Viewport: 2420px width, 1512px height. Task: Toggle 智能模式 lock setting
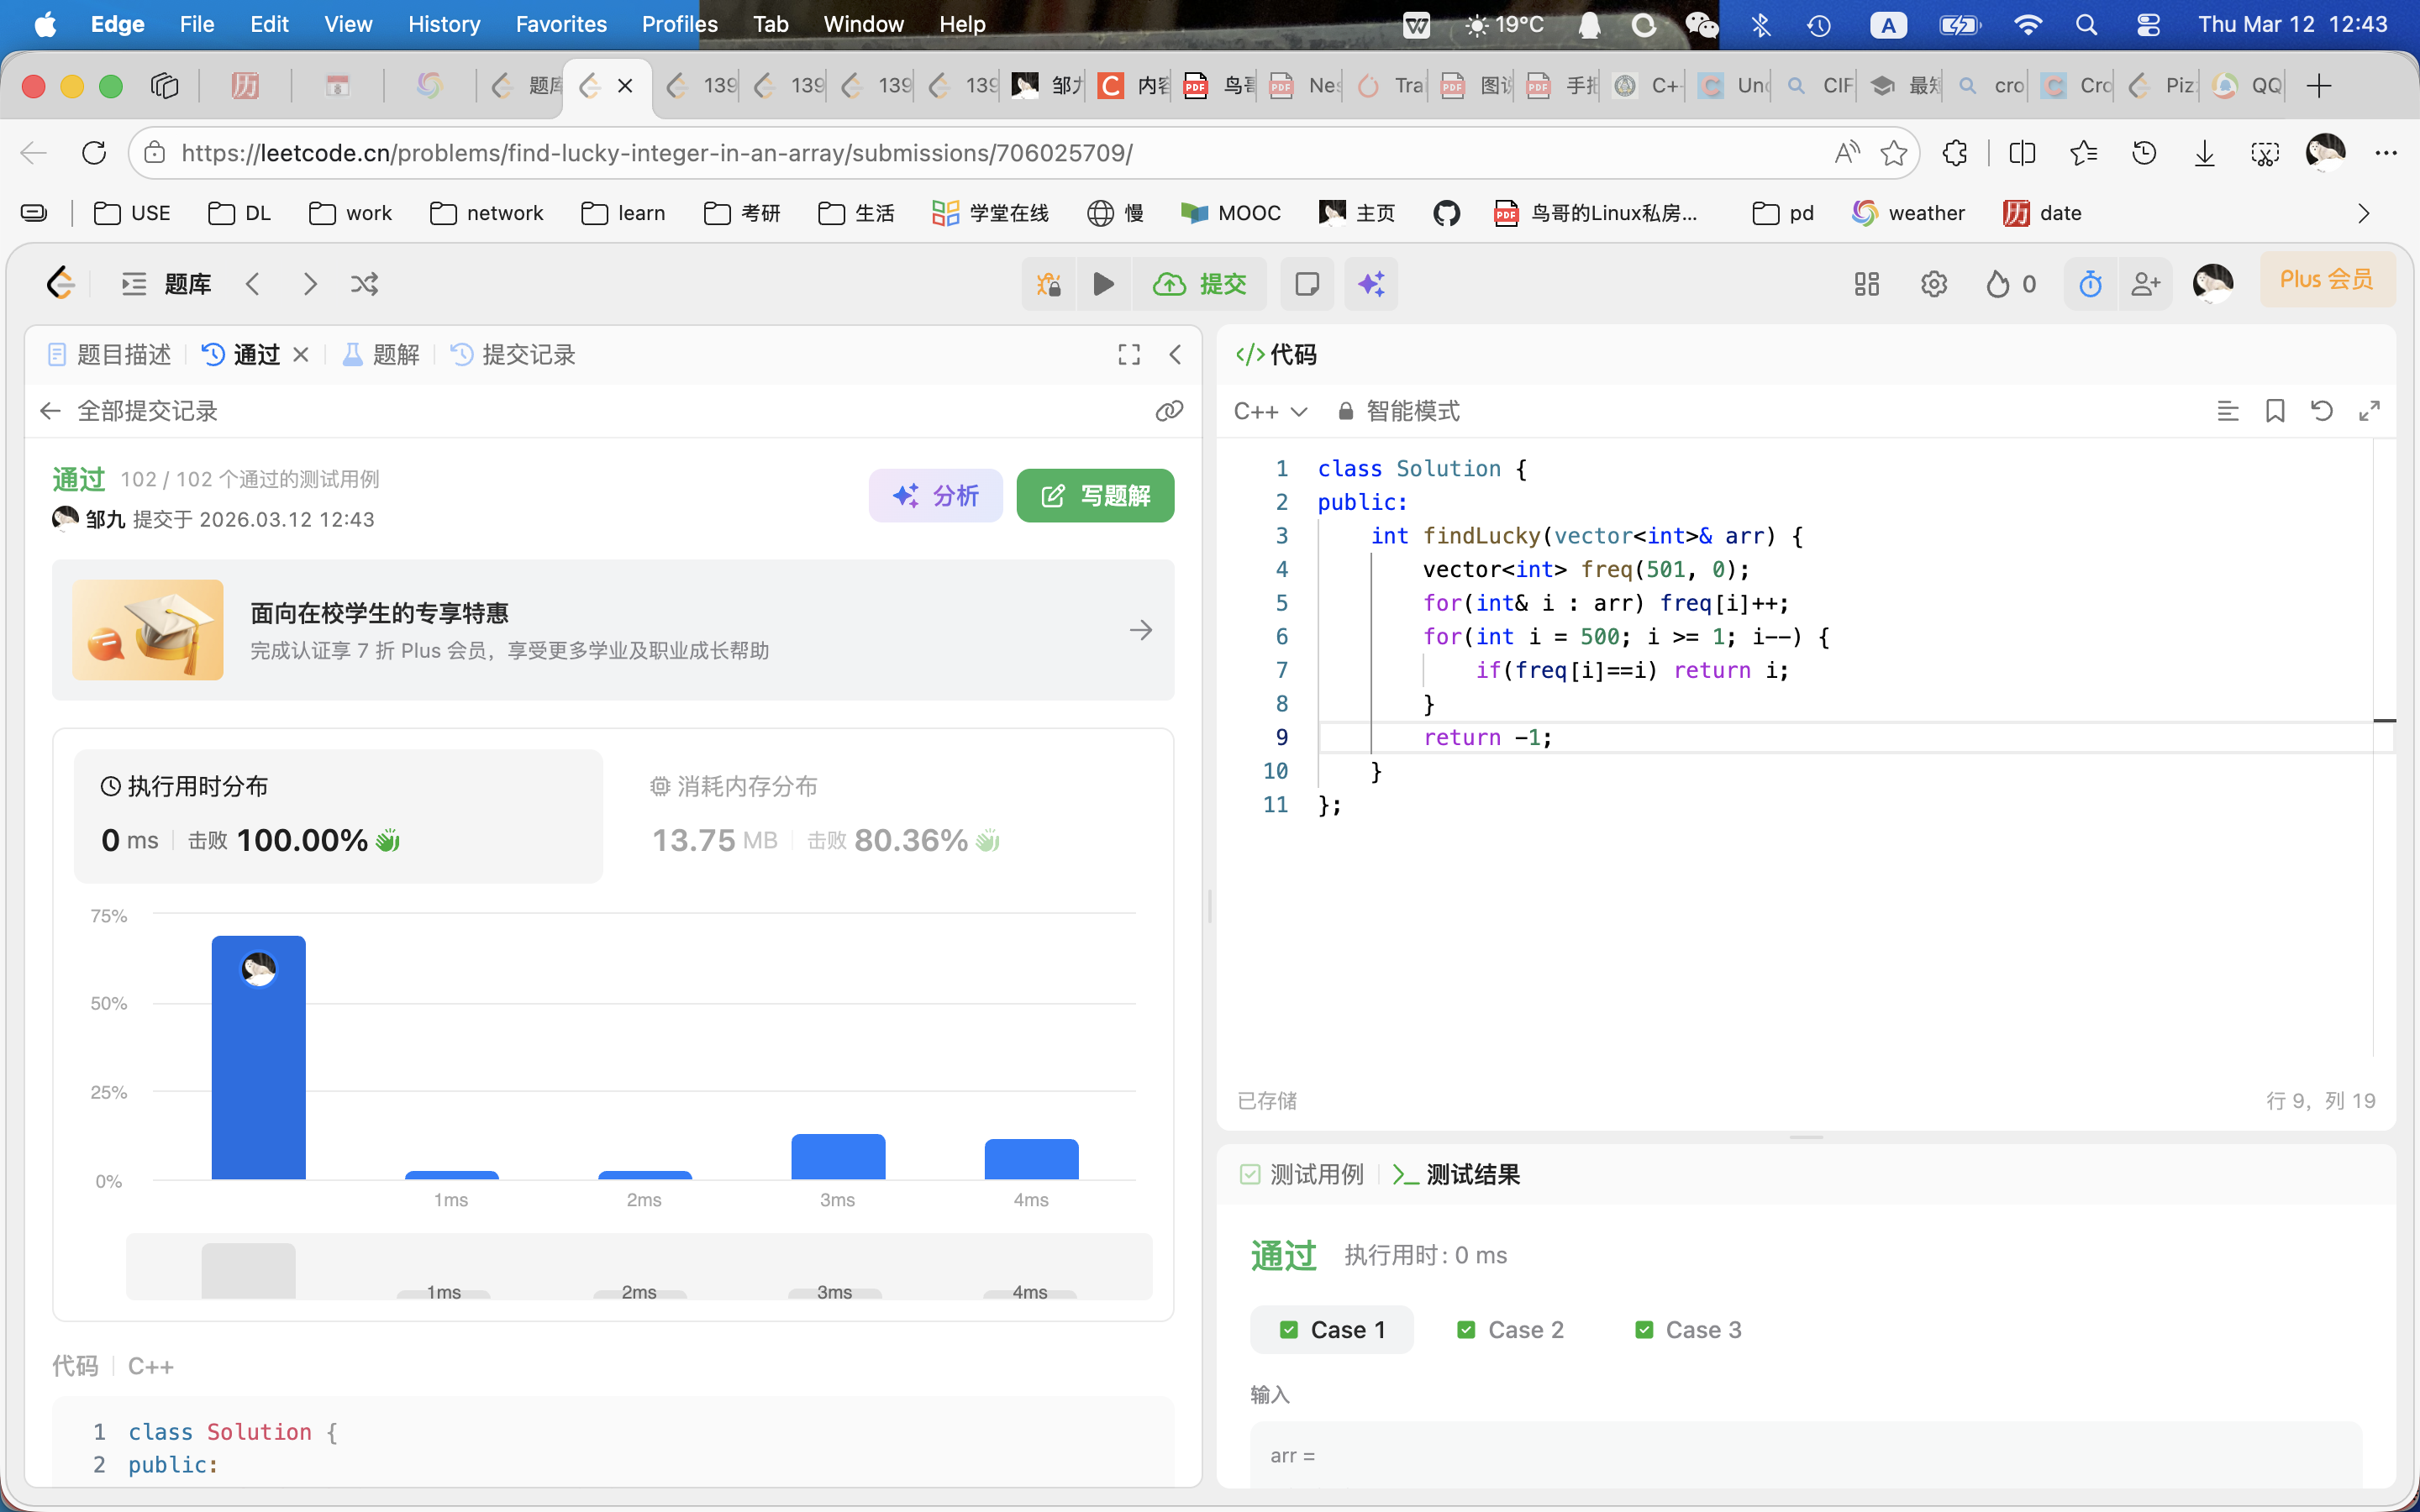point(1398,412)
